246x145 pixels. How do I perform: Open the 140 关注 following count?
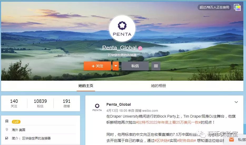14,103
